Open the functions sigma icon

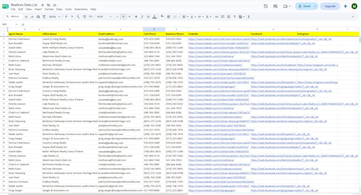[x=248, y=17]
